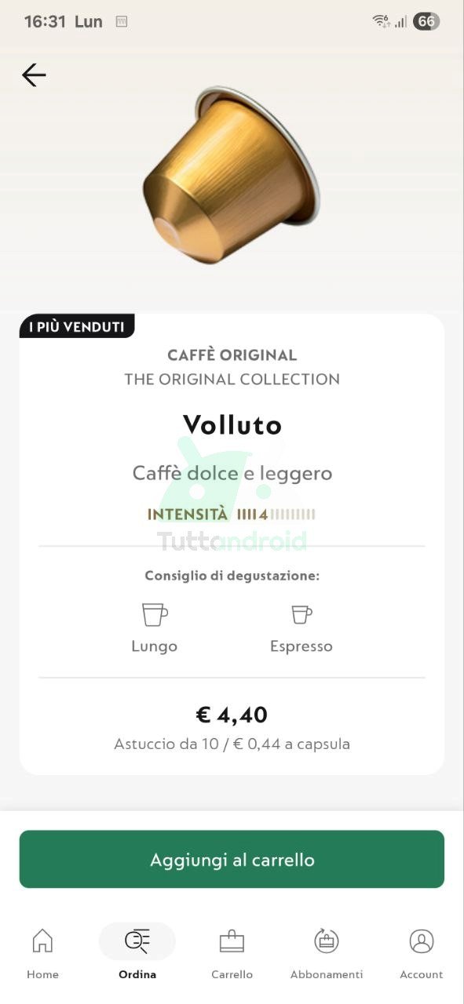
Task: Tap the Lungo cup icon
Action: coord(155,614)
